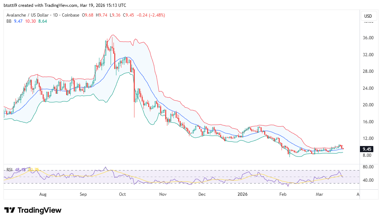The width and height of the screenshot is (382, 221).
Task: Select the Mar label on the time axis
Action: pyautogui.click(x=319, y=194)
